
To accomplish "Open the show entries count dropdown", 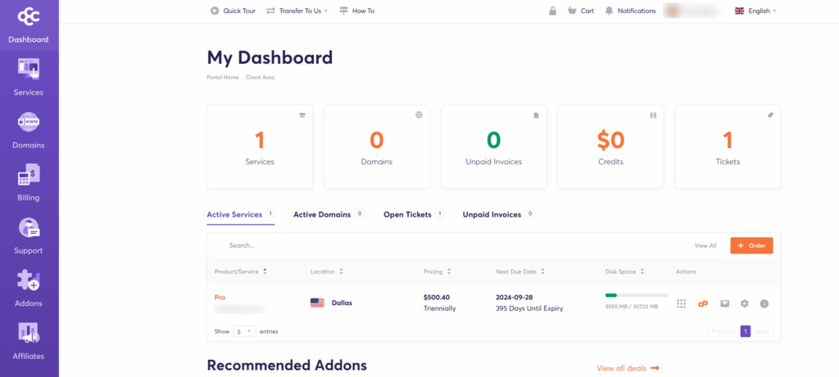I will click(x=245, y=331).
